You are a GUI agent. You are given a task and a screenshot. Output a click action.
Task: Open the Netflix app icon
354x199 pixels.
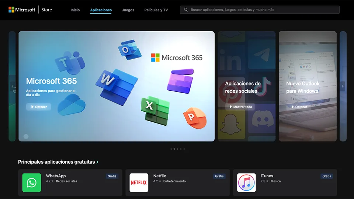tap(139, 182)
